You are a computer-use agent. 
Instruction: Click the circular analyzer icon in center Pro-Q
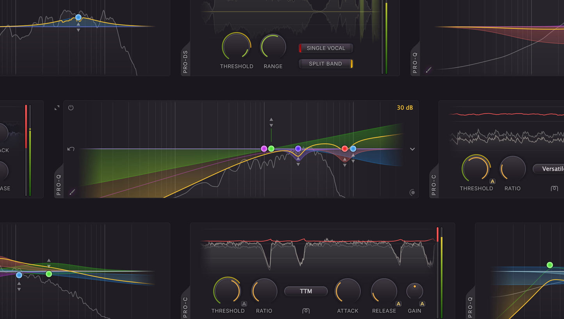tap(412, 192)
